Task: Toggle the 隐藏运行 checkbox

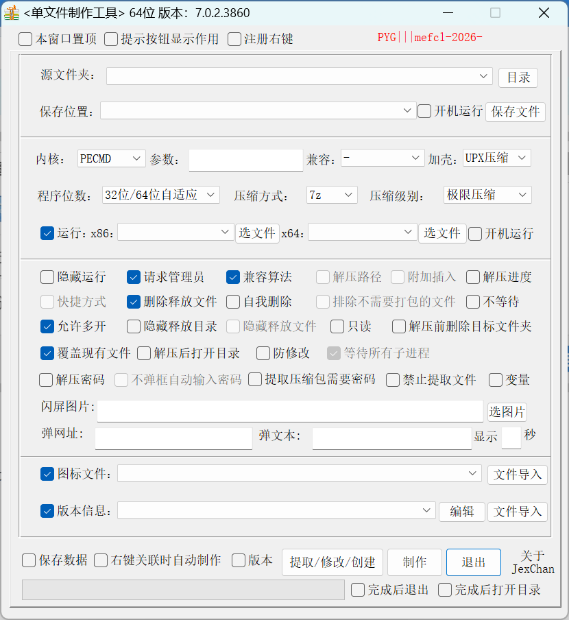Action: click(47, 277)
